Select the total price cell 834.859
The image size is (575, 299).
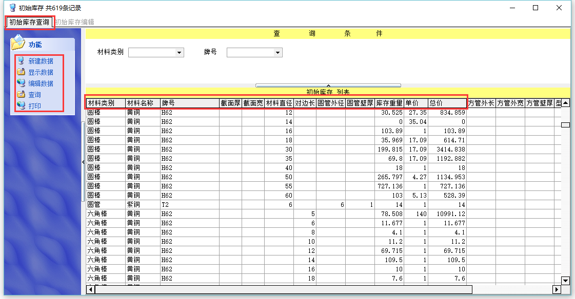(x=447, y=112)
